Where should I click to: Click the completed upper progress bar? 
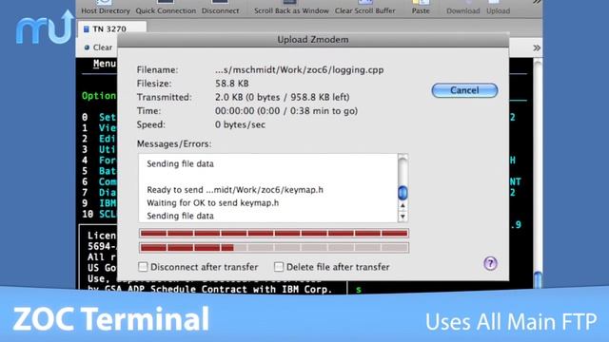(274, 233)
